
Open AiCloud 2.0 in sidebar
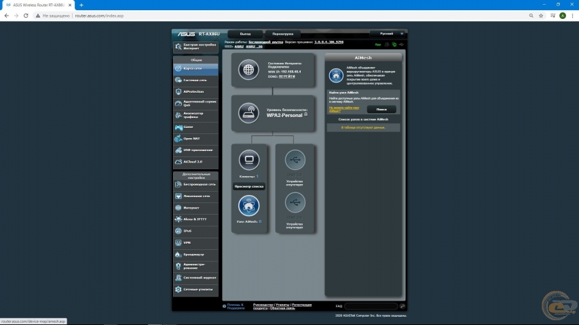coord(195,162)
